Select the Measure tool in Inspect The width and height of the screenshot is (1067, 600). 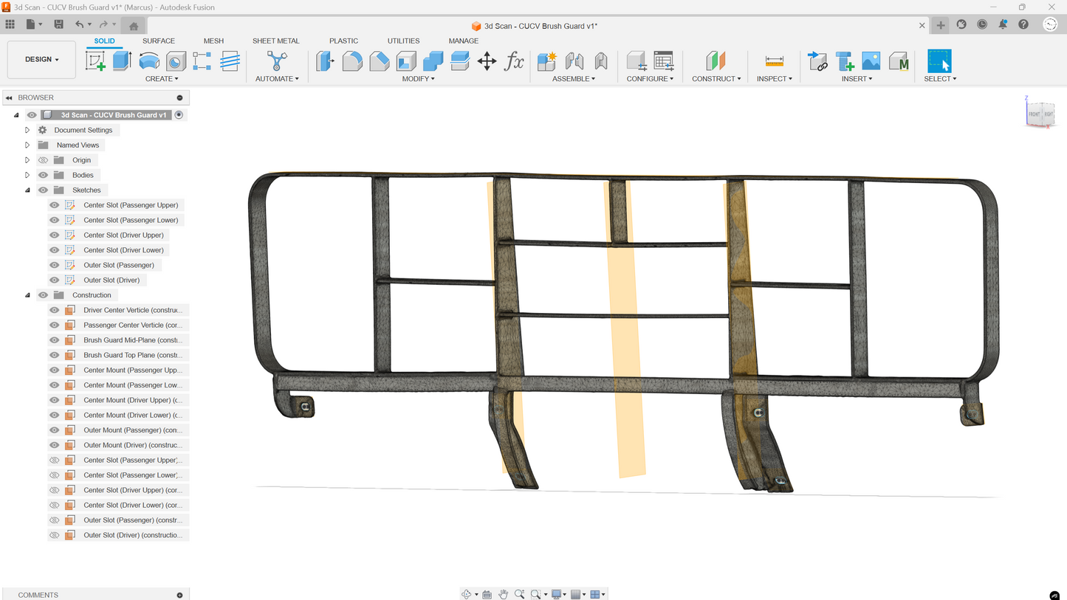[x=774, y=61]
